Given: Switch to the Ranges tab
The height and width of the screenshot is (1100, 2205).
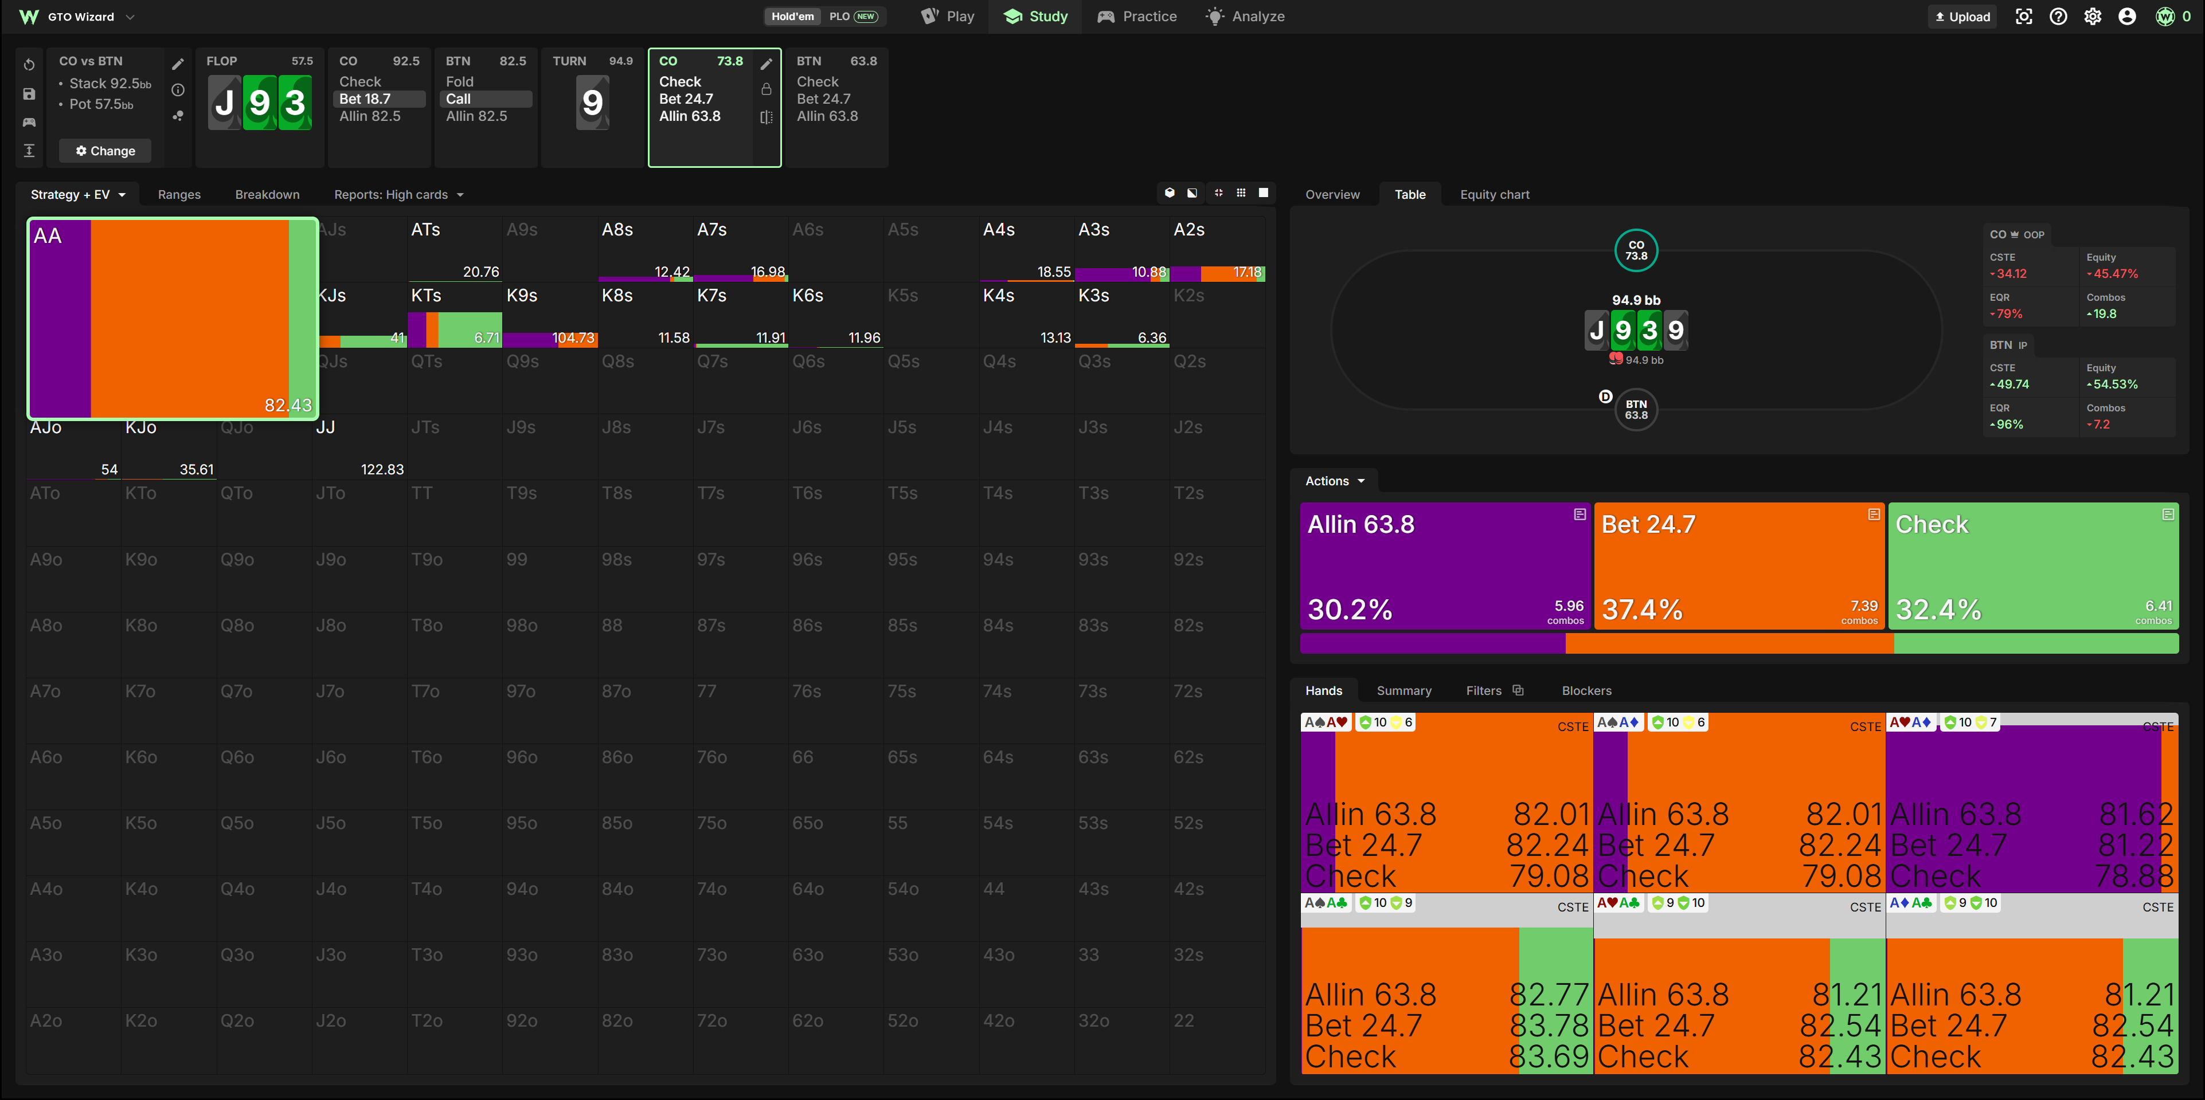Looking at the screenshot, I should (179, 195).
